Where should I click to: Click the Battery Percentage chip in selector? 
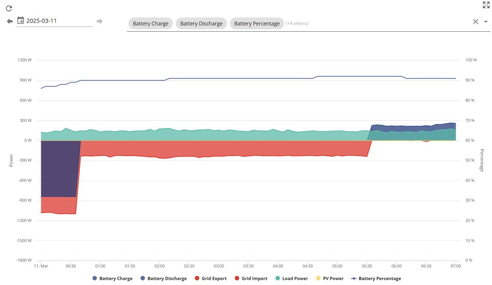click(x=257, y=24)
